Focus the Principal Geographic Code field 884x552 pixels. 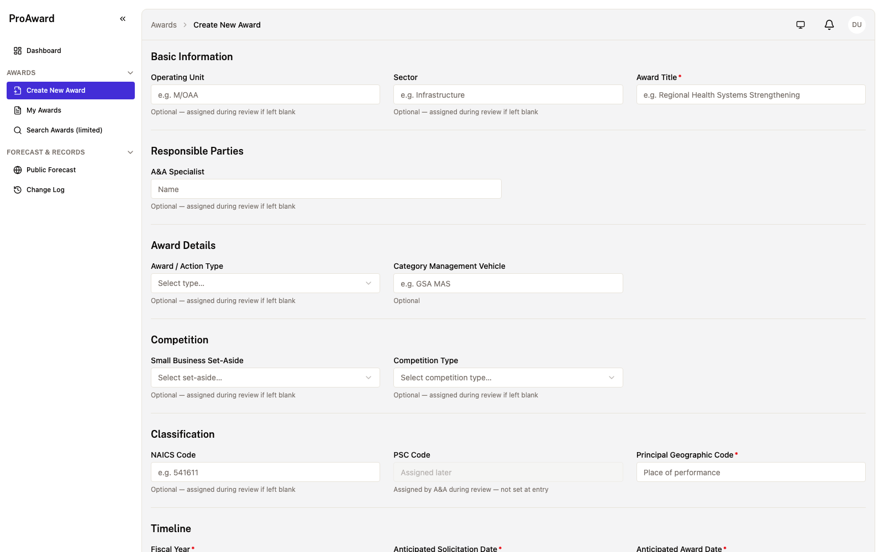click(x=751, y=472)
